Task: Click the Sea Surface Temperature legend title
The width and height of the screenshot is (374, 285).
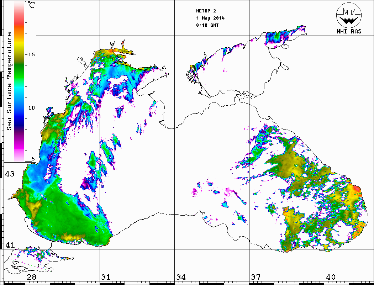Action: point(9,81)
